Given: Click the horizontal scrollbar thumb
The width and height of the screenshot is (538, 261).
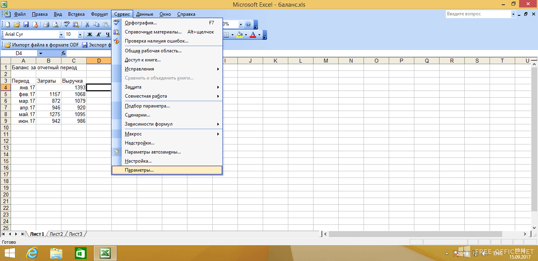Looking at the screenshot, I should pos(415,234).
